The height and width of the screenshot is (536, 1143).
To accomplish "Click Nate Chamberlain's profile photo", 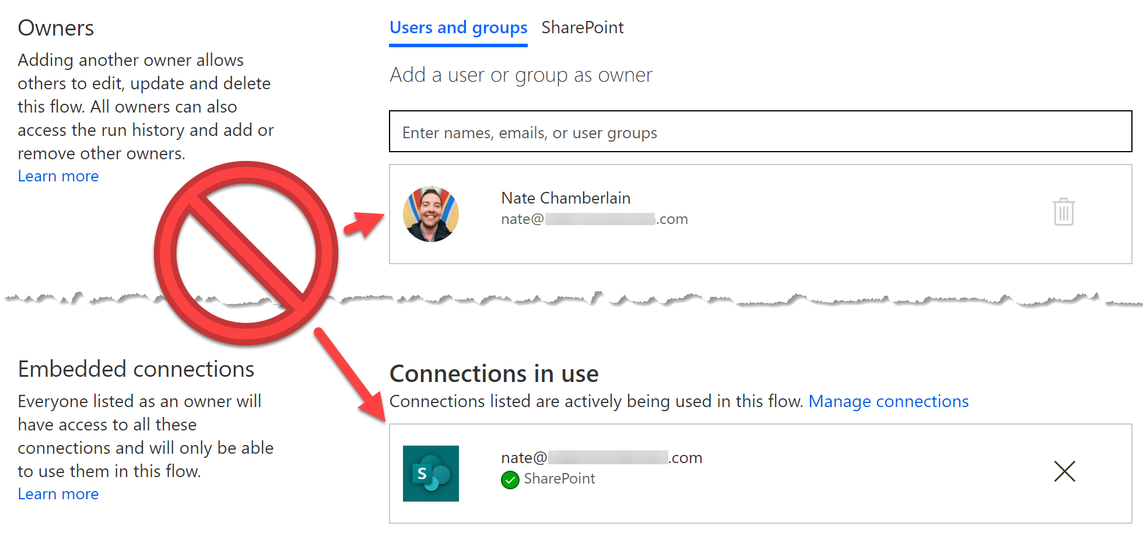I will tap(430, 214).
